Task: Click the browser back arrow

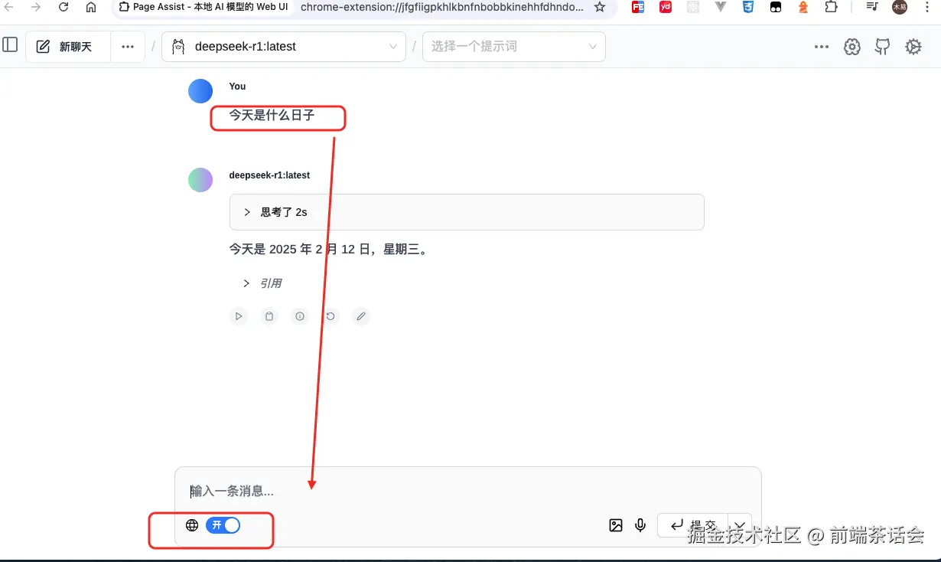Action: [9, 7]
